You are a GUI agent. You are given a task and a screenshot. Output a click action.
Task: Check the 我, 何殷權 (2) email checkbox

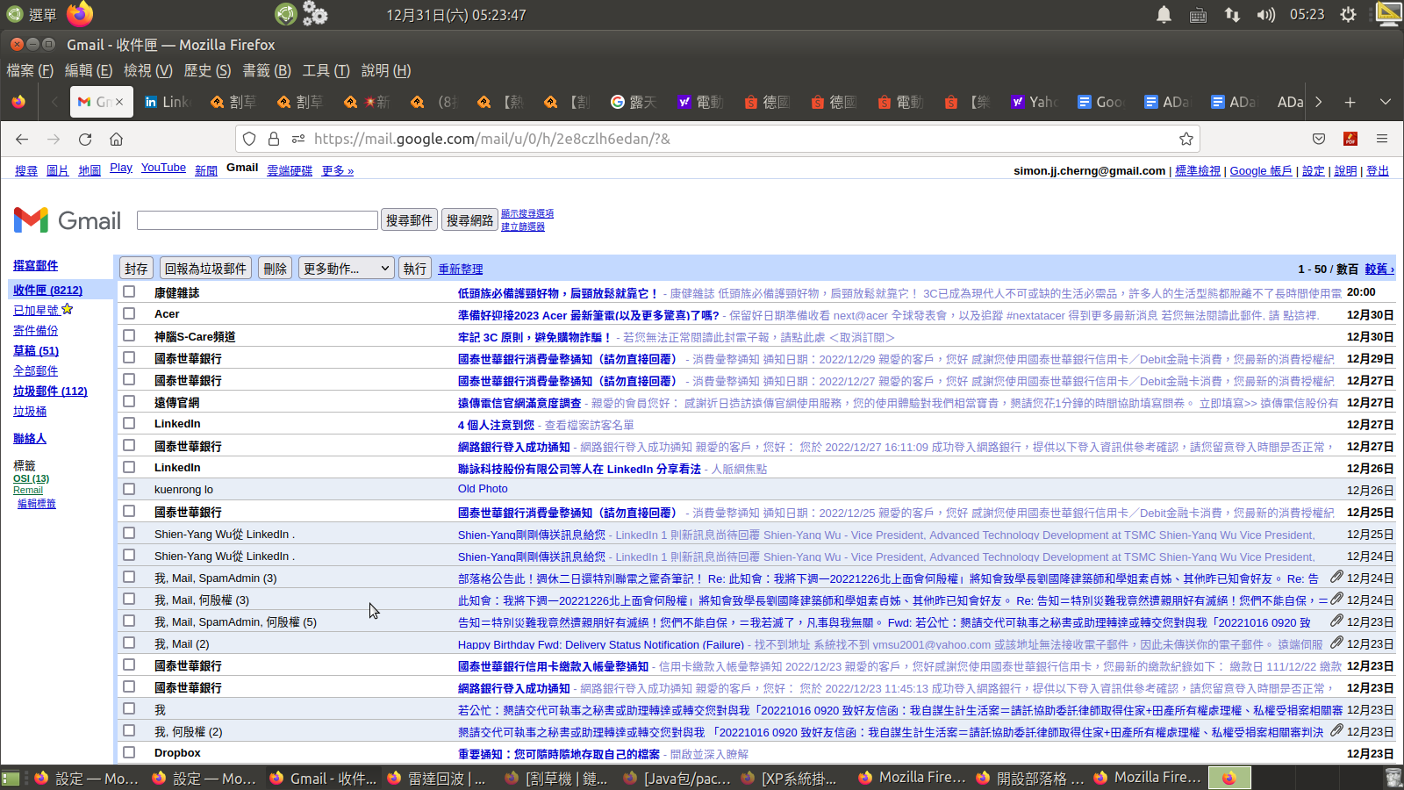[x=129, y=730]
